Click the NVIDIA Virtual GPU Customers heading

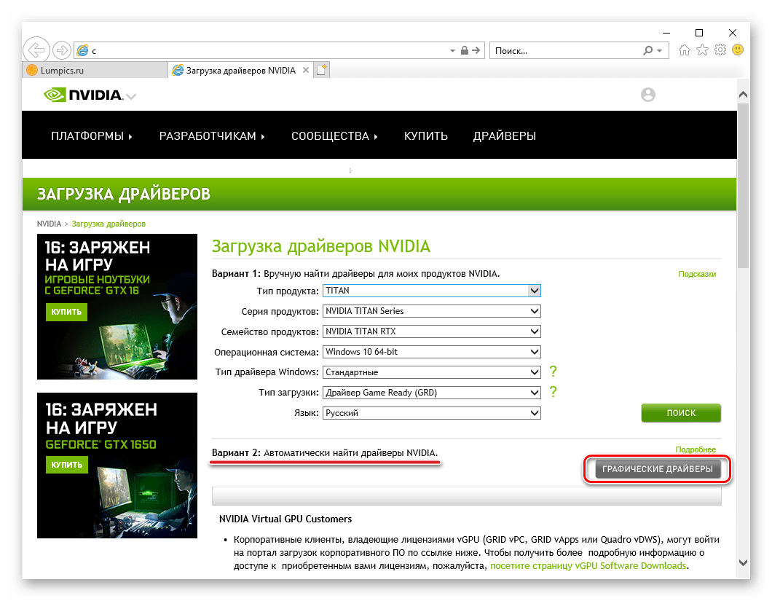pos(285,519)
